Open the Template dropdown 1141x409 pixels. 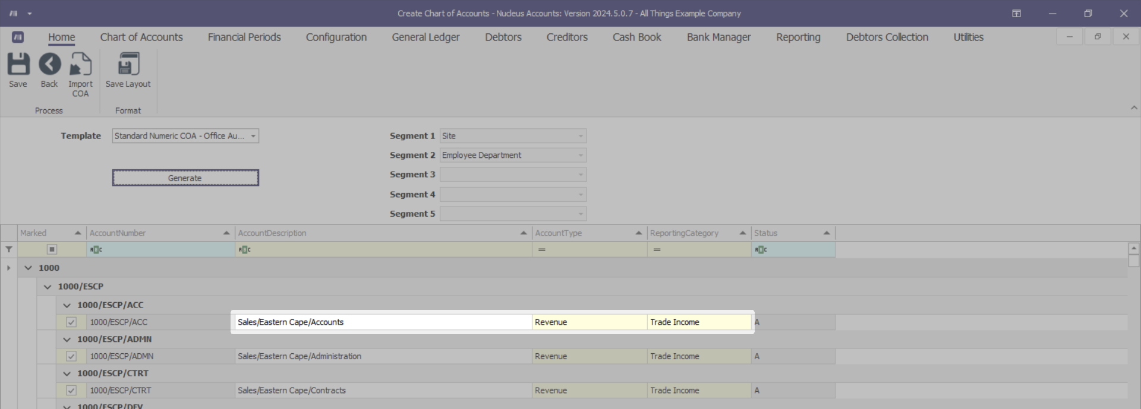[x=253, y=136]
